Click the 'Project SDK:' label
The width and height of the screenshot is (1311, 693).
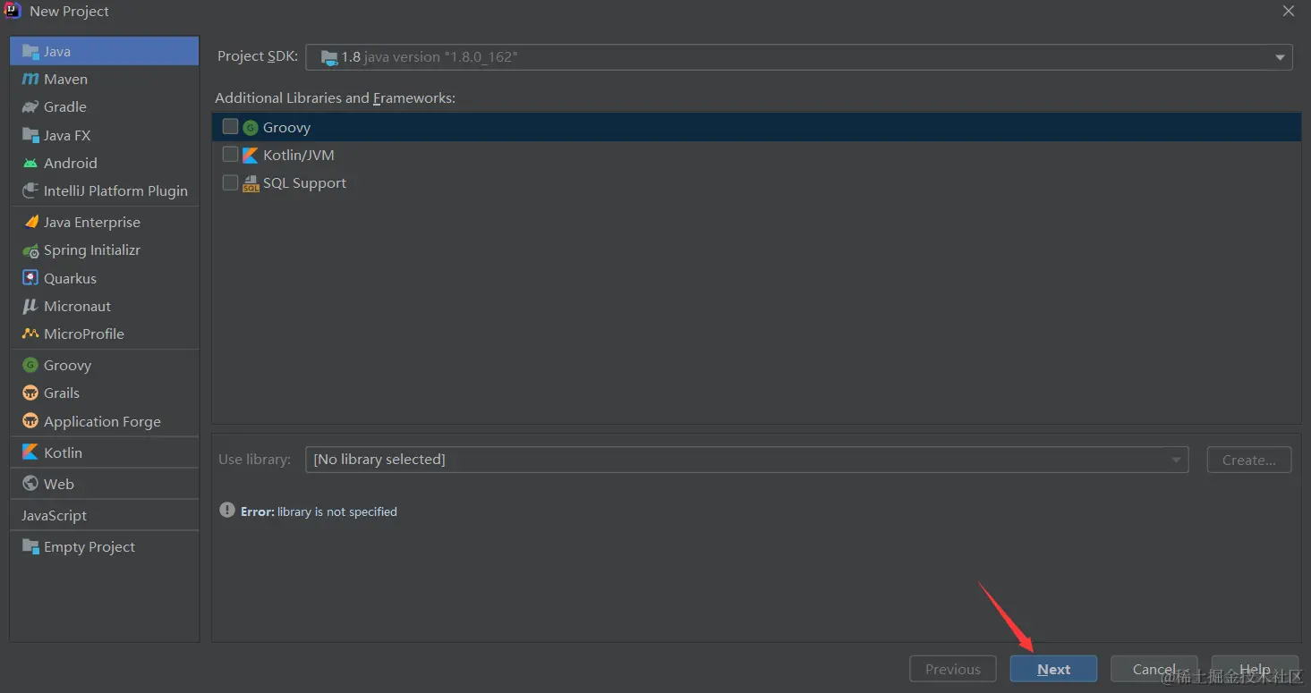coord(258,56)
